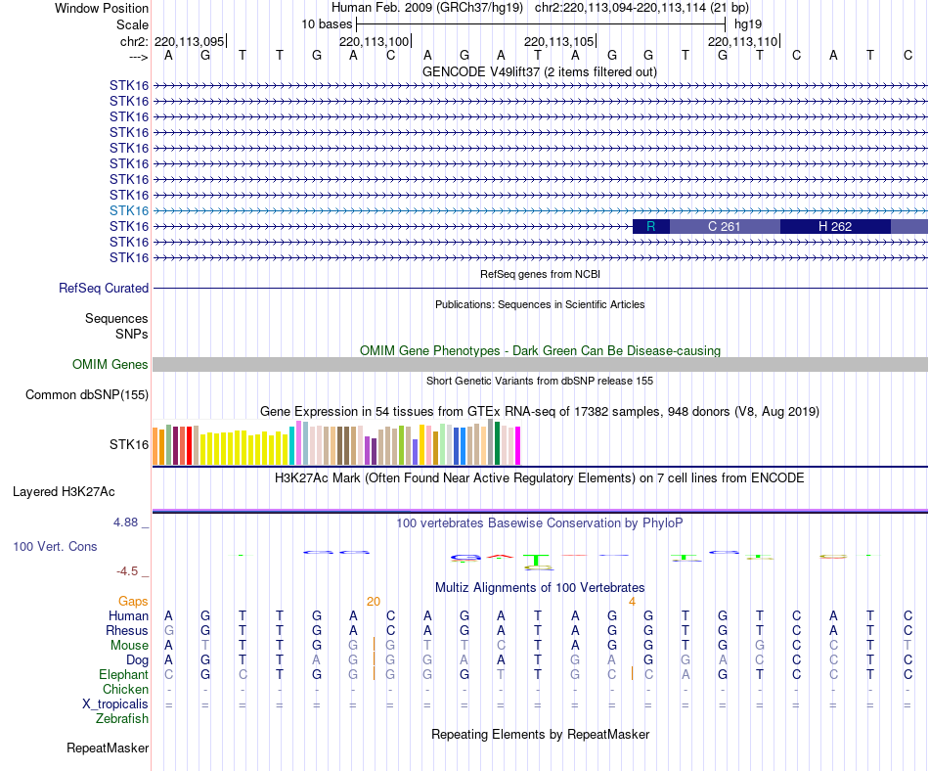Viewport: 929px width, 771px height.
Task: Click "Repeating Elements by RepeatMasker" title
Action: [x=540, y=734]
